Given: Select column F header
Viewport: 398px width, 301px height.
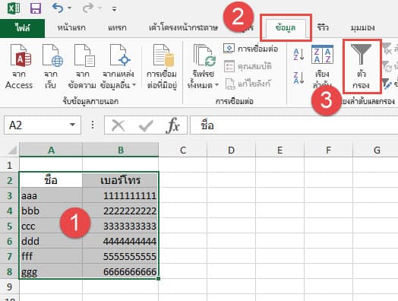Looking at the screenshot, I should [328, 150].
